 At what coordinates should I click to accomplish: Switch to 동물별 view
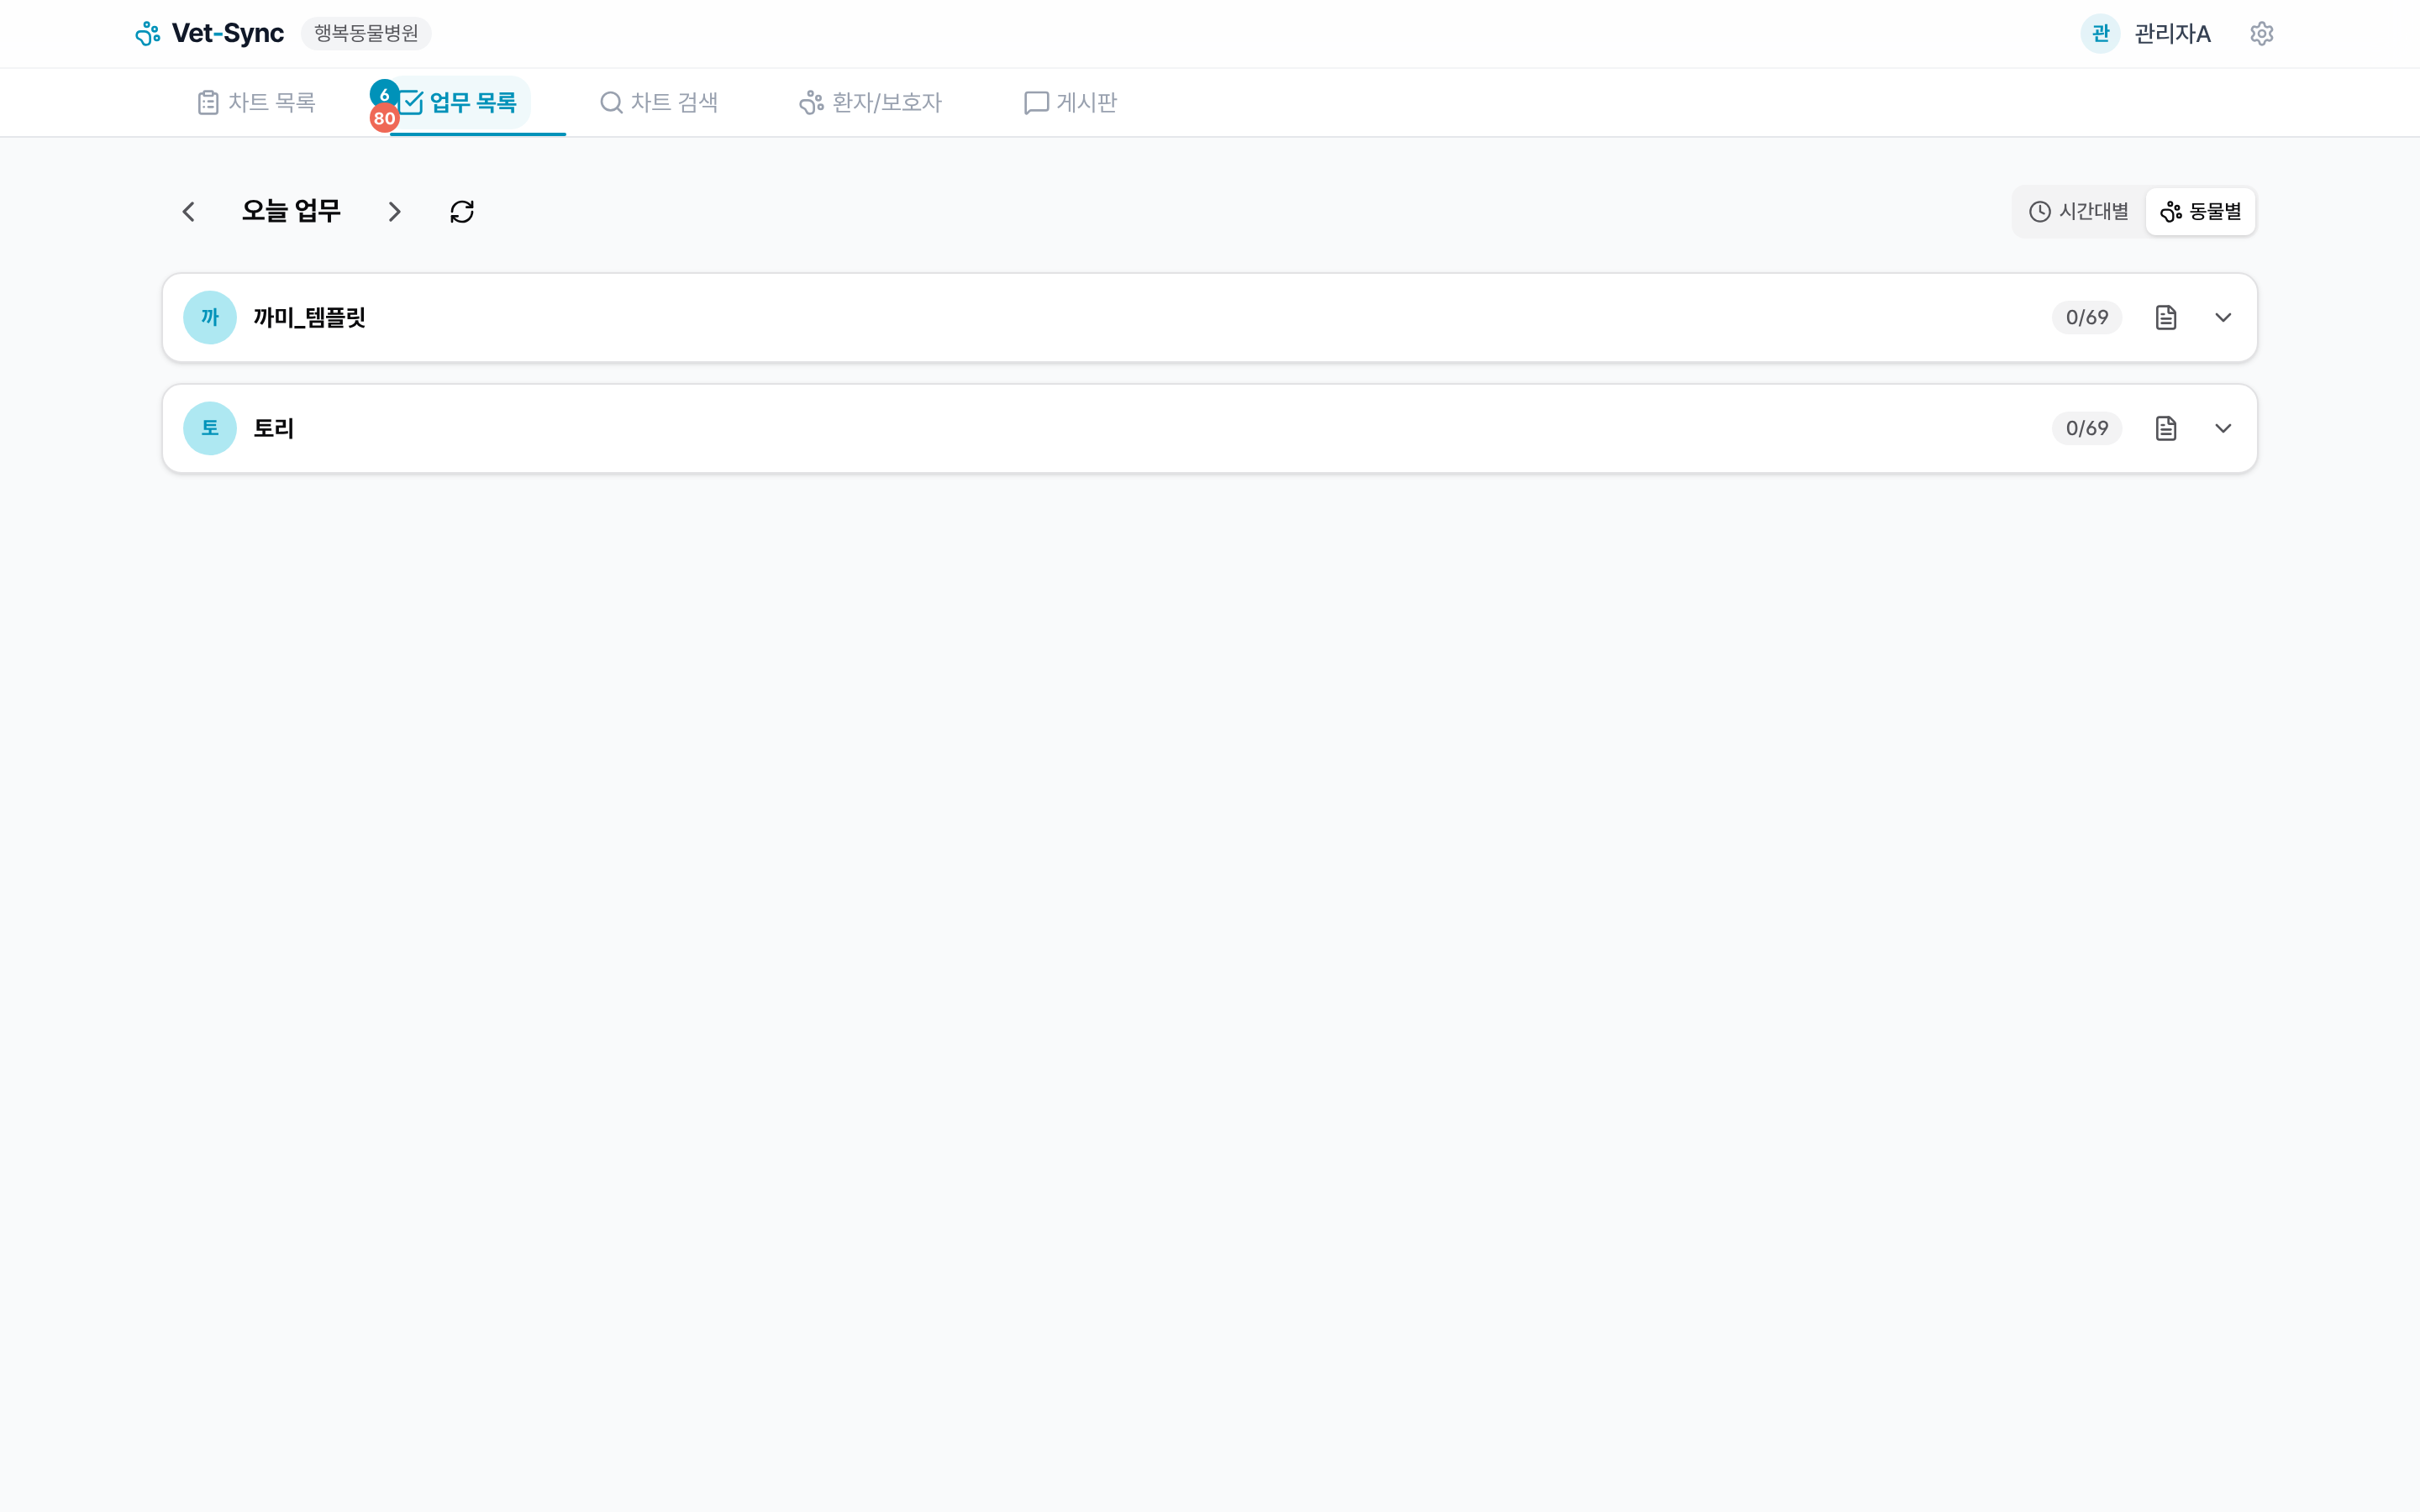tap(2200, 212)
